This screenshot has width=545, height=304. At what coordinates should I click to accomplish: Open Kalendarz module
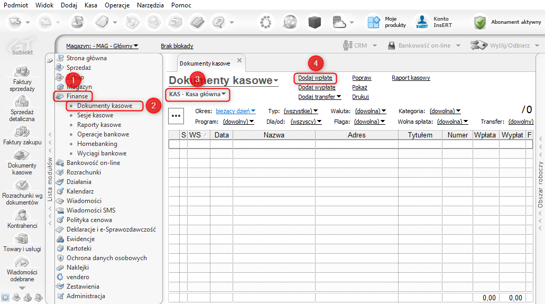(x=80, y=191)
